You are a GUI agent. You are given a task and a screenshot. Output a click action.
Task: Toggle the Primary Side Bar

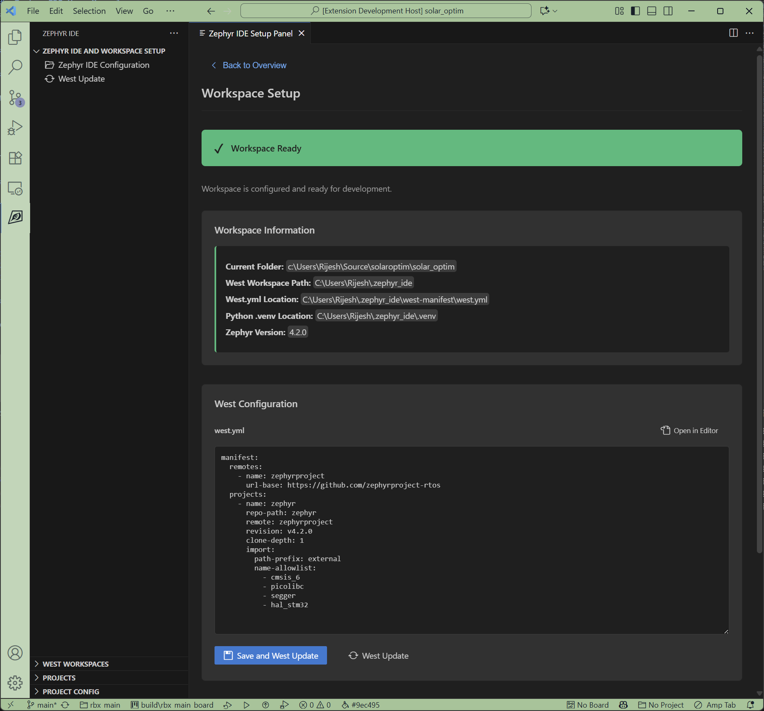coord(635,11)
